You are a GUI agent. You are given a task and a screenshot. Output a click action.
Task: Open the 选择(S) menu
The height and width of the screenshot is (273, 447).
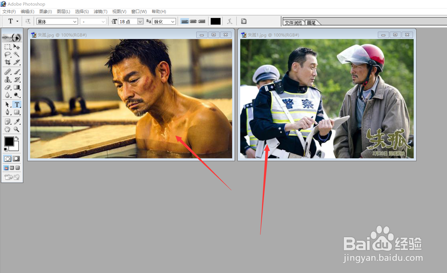82,12
